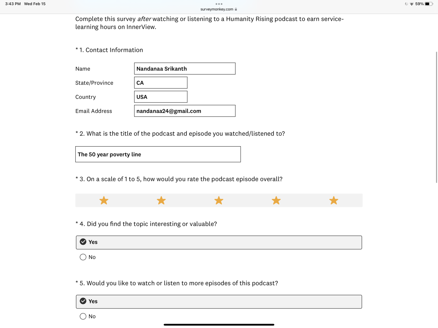
Task: Click the Country text field
Action: 161,97
